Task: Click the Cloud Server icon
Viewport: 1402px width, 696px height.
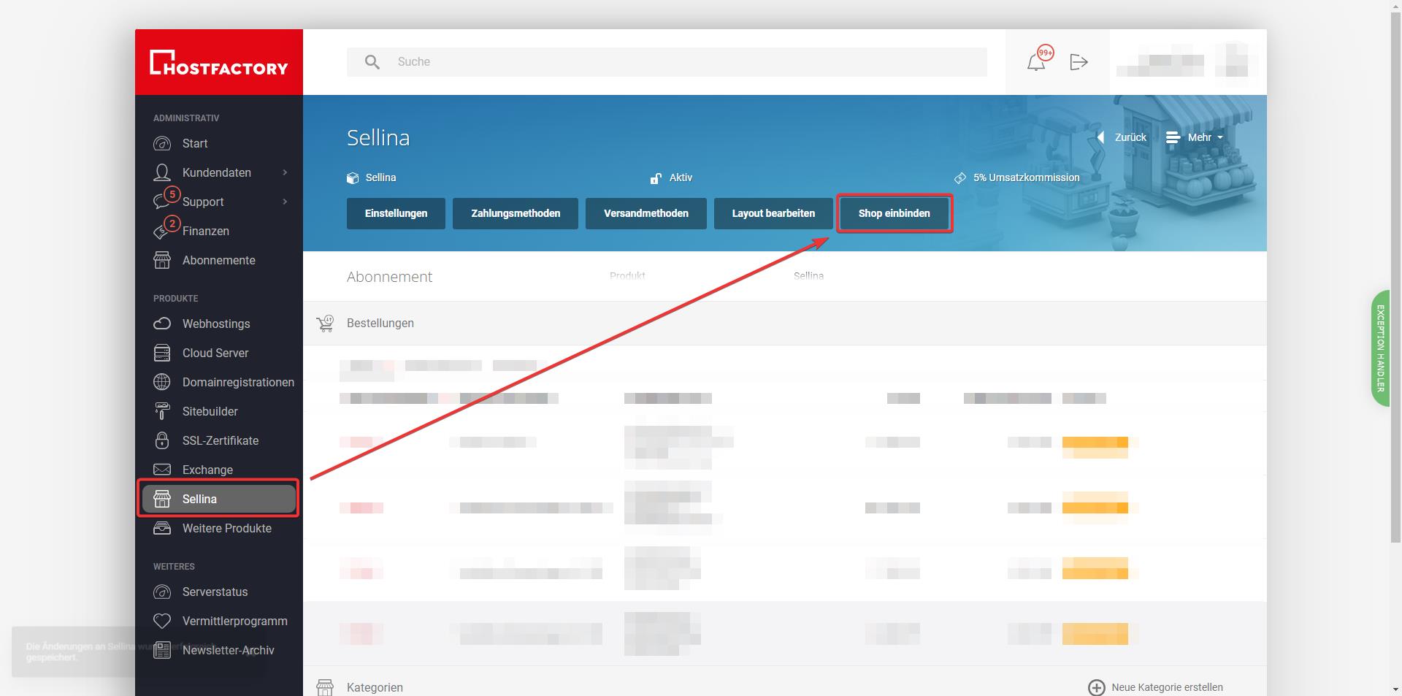Action: 162,353
